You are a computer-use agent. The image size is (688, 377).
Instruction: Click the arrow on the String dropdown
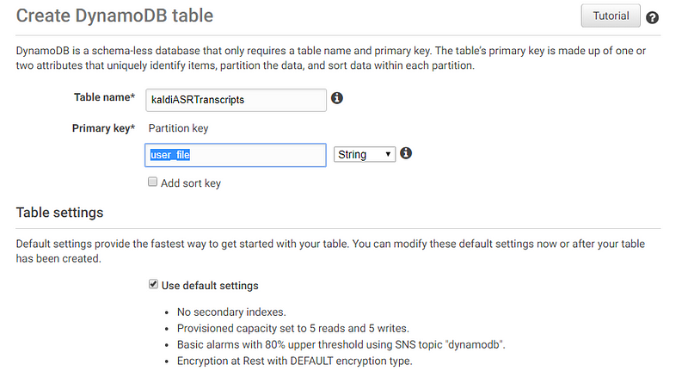(x=388, y=155)
